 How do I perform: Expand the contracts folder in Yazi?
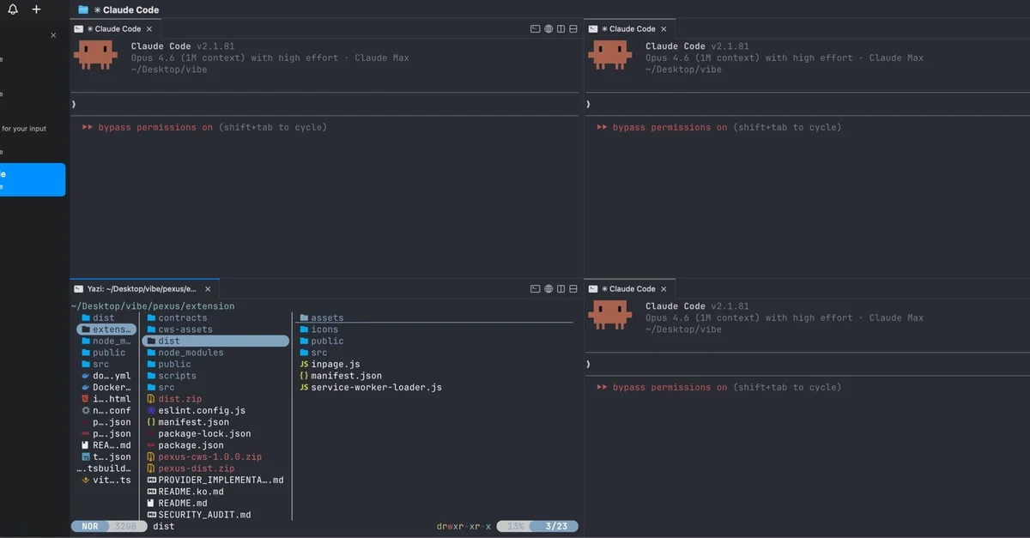click(x=182, y=317)
